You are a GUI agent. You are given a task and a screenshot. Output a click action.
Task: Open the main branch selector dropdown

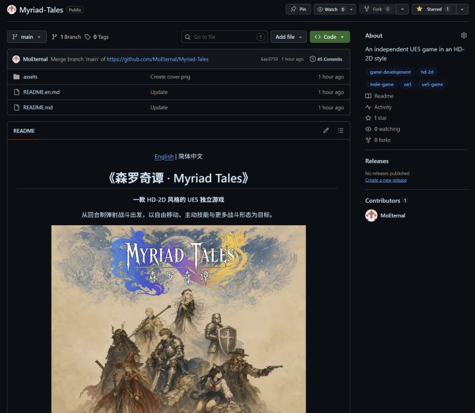coord(26,37)
